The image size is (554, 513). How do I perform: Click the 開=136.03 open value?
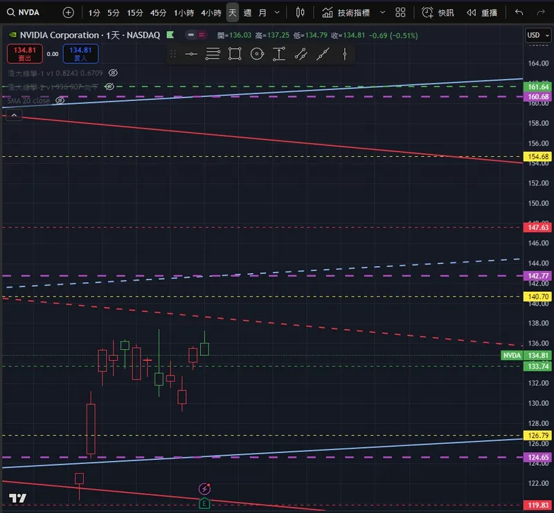pyautogui.click(x=234, y=35)
